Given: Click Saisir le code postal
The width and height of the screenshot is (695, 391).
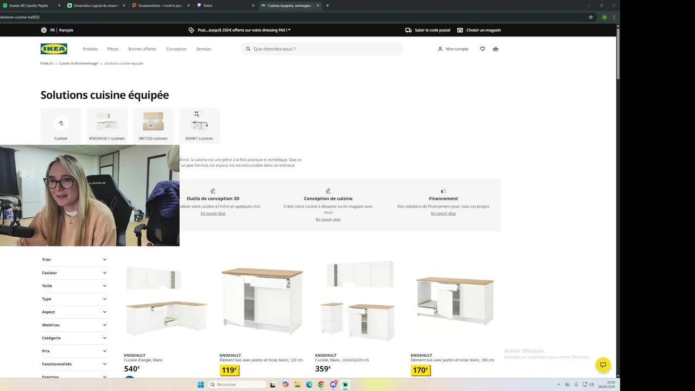Looking at the screenshot, I should pos(432,30).
